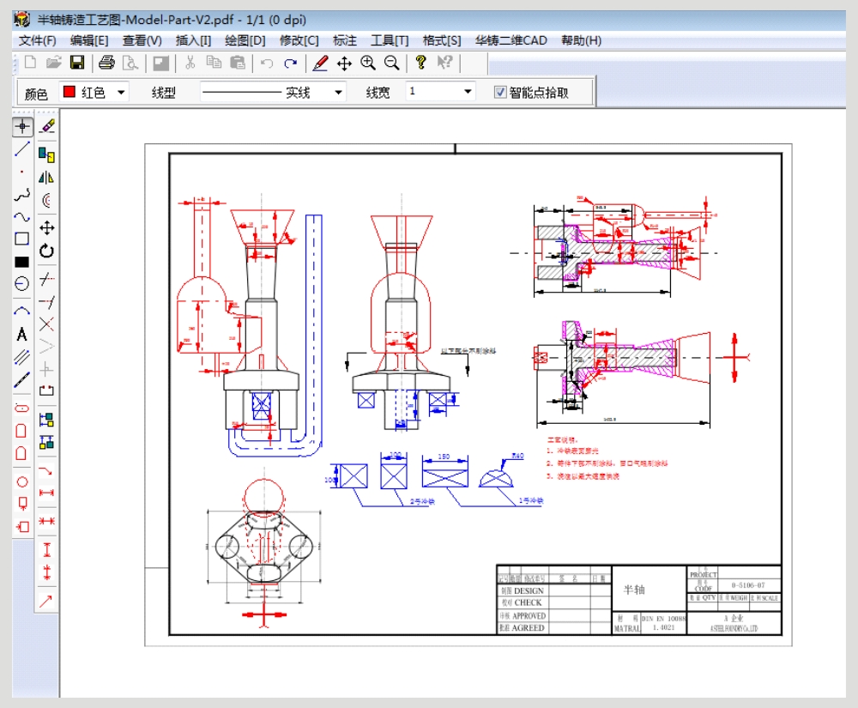Select the move cross-arrows tool in sidebar
The image size is (858, 708).
coord(46,228)
